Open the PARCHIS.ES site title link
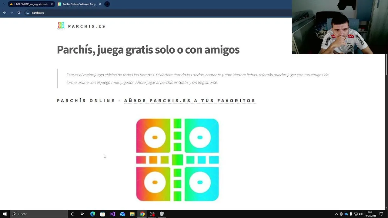 point(87,26)
